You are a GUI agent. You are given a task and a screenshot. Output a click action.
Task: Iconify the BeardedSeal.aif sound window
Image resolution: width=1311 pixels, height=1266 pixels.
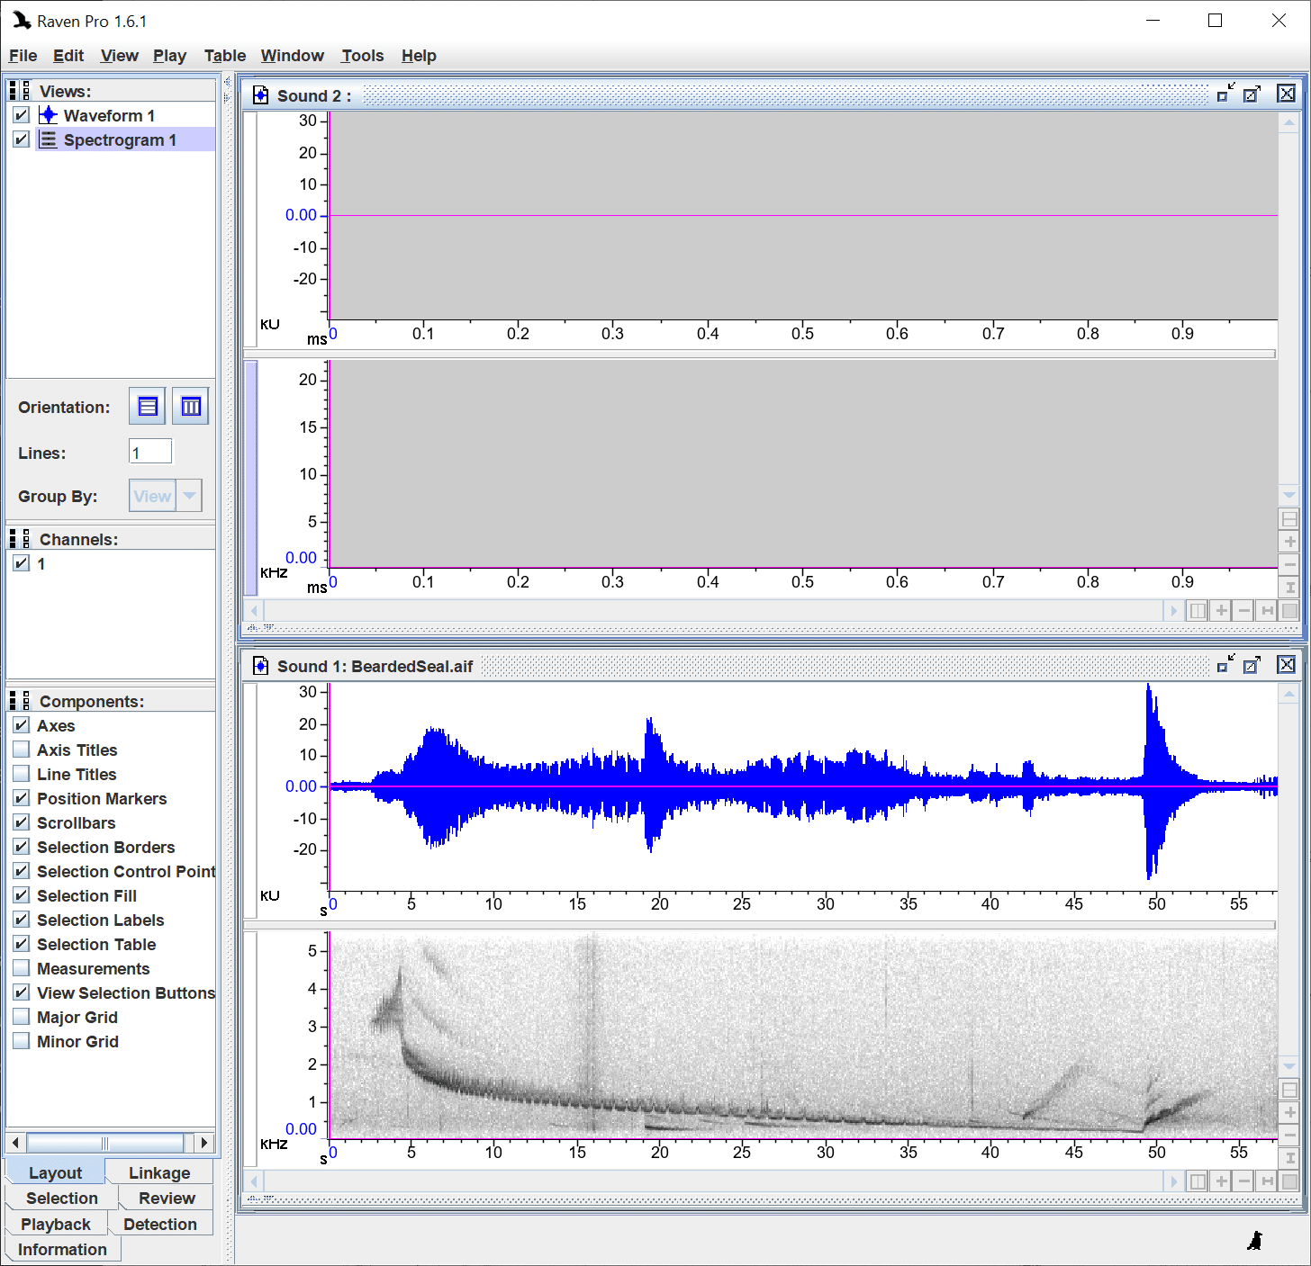pyautogui.click(x=1225, y=665)
